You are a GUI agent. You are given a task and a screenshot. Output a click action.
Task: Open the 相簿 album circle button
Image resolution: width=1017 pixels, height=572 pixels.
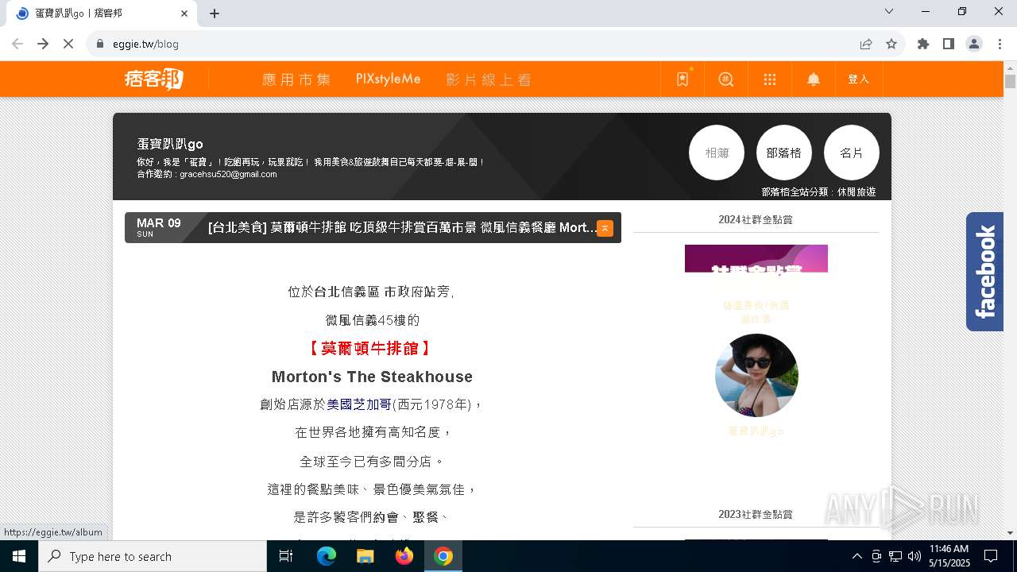pos(717,153)
